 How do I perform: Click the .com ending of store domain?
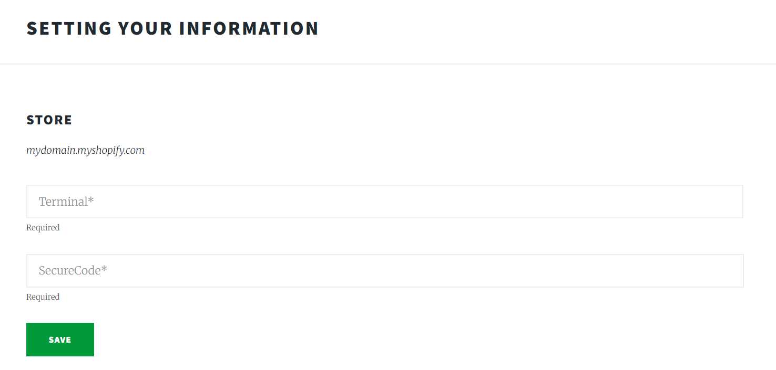coord(135,151)
